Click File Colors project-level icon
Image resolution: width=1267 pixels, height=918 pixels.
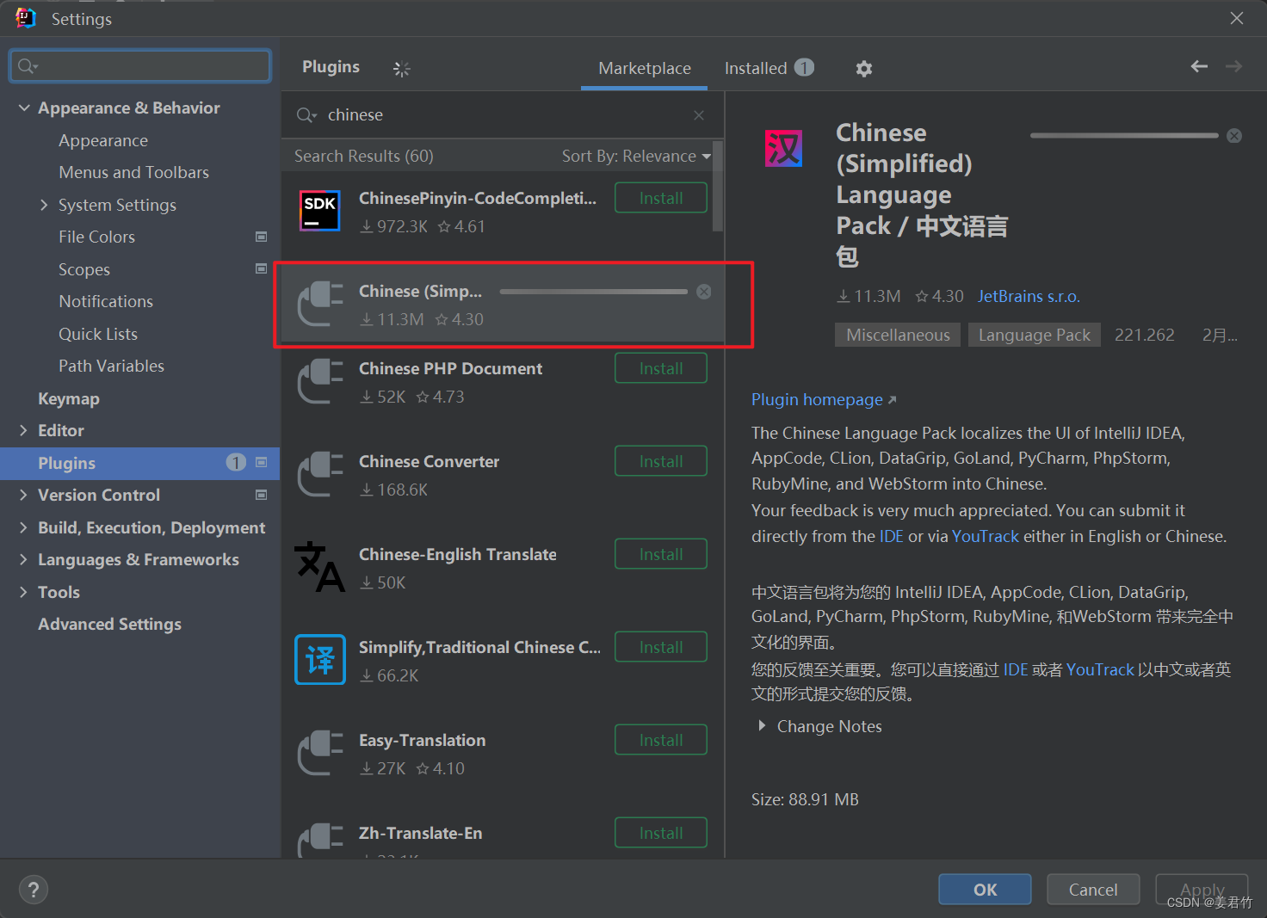(262, 237)
